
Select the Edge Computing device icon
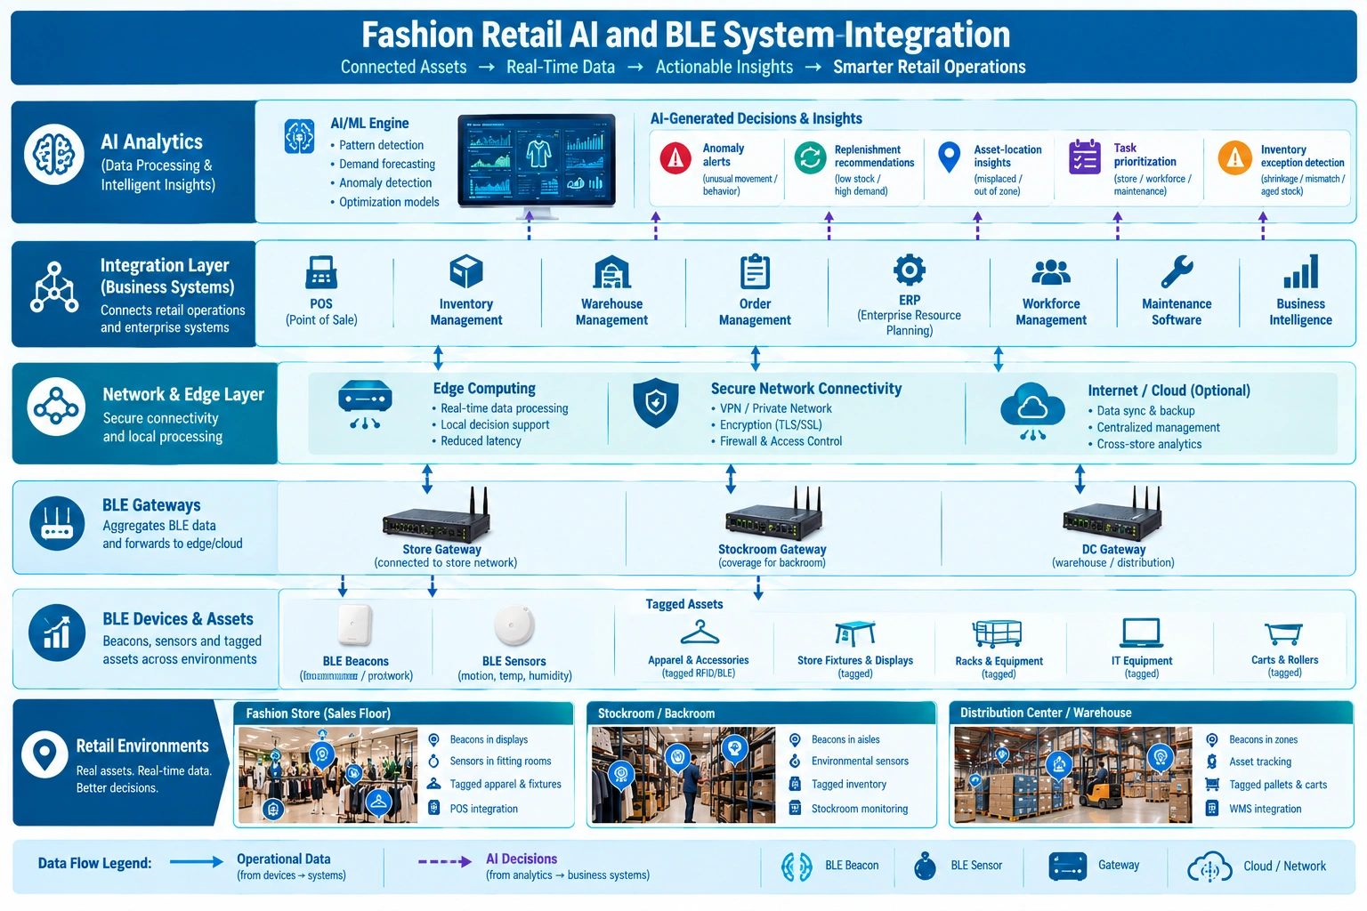365,407
